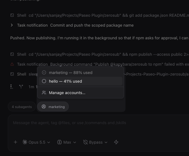Open the Opus 5.5 model dropdown
The height and width of the screenshot is (156, 189).
[36, 142]
